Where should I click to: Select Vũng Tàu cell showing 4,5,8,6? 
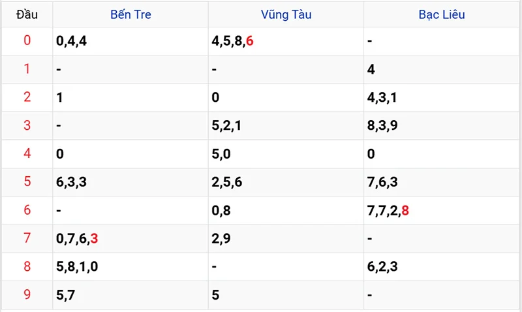232,41
